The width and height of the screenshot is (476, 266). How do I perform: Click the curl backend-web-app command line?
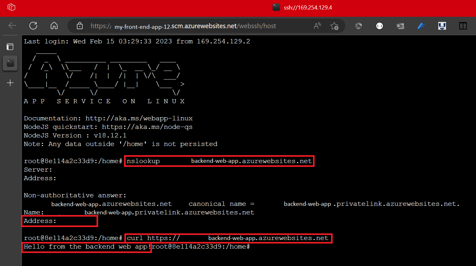pos(228,238)
